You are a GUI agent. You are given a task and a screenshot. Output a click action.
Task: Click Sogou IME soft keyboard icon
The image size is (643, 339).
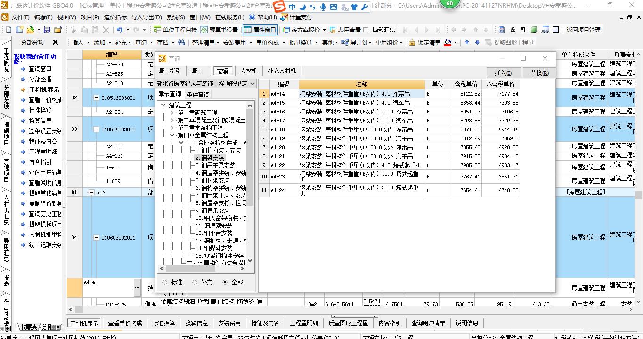pyautogui.click(x=334, y=7)
